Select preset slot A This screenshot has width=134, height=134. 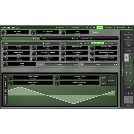click(127, 58)
